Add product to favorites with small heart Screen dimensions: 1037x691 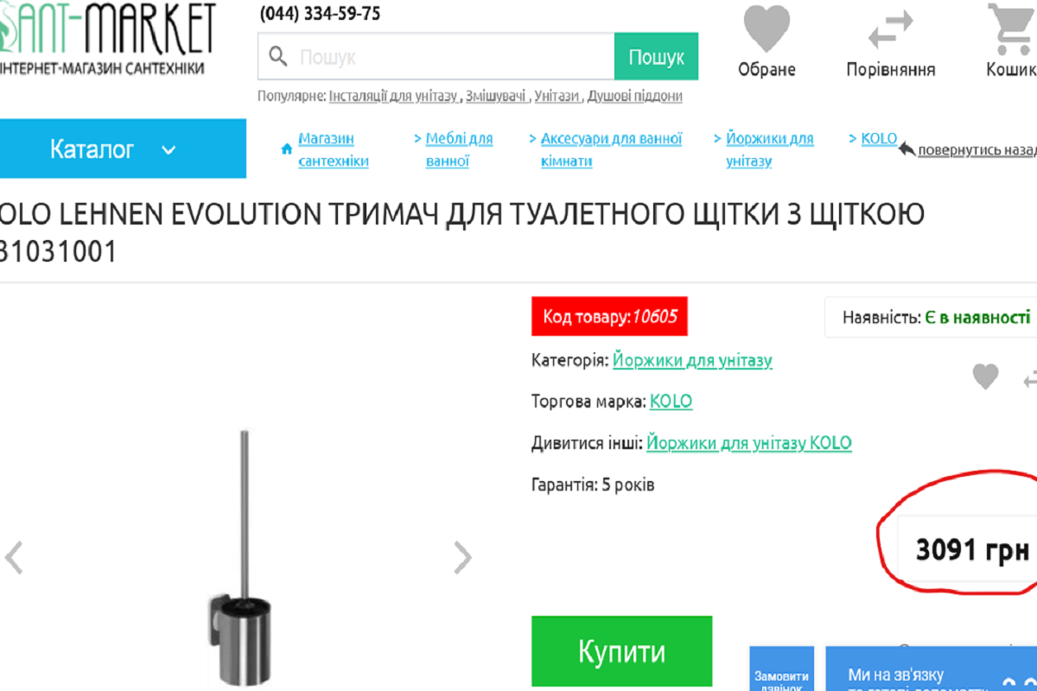click(x=985, y=377)
